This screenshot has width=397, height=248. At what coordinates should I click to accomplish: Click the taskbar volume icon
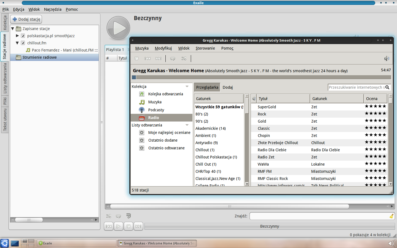point(391,243)
